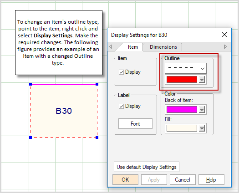Select the top-left blue handle of B30
The height and width of the screenshot is (193, 239).
31,84
